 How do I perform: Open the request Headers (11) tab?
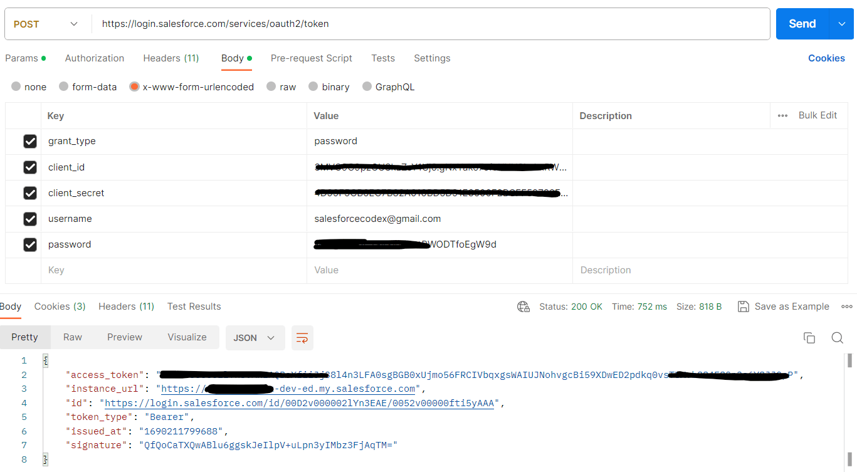[x=171, y=58]
